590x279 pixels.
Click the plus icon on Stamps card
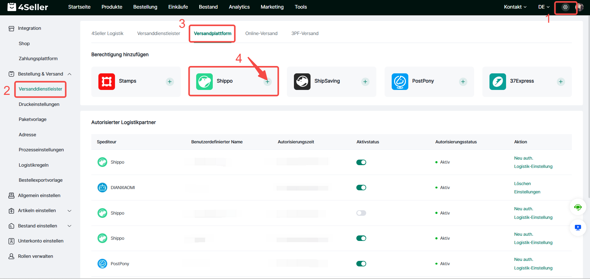(170, 82)
